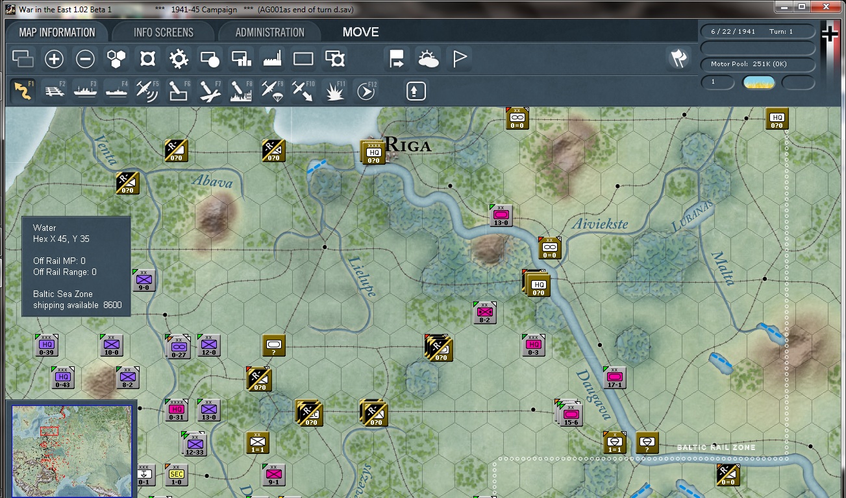Click the BALTIC RAIL ZONE label
This screenshot has height=498, width=846.
(x=716, y=447)
